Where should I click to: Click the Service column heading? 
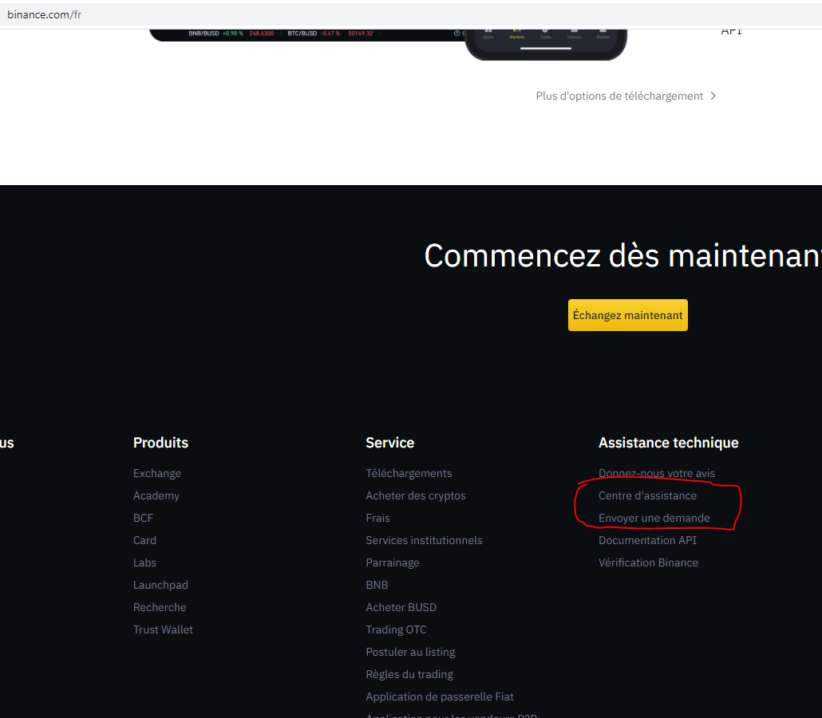point(389,443)
